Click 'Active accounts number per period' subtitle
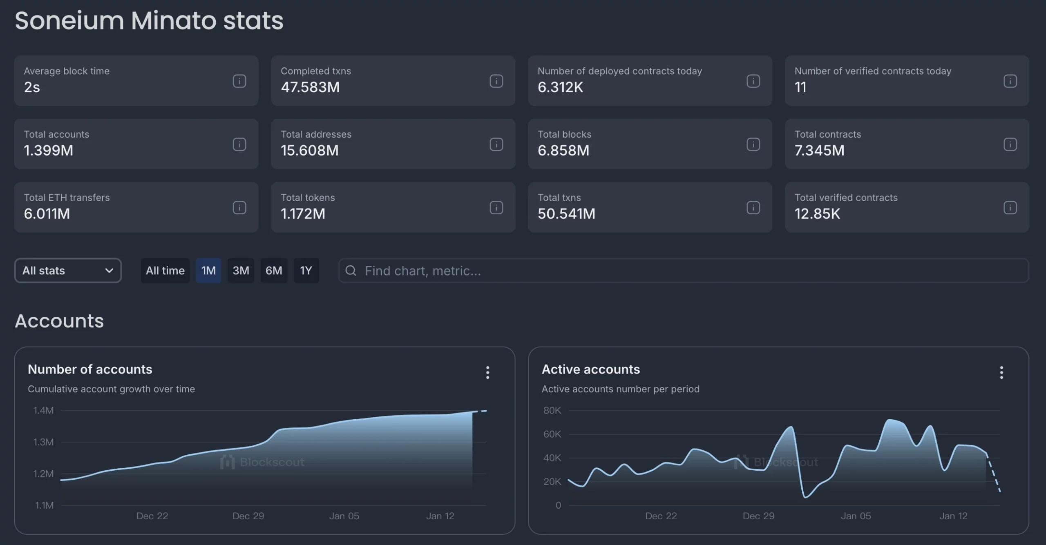The width and height of the screenshot is (1046, 545). click(620, 389)
